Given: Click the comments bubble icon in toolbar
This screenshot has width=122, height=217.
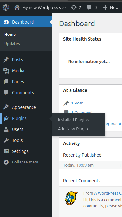Looking at the screenshot, I should [x=89, y=8].
